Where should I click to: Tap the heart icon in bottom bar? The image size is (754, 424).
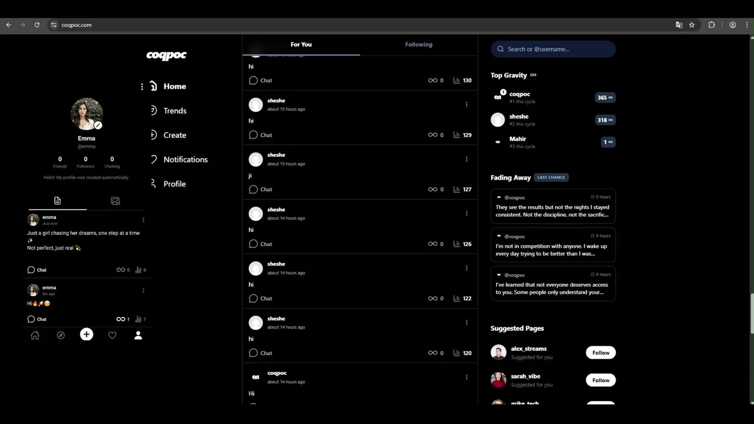click(113, 335)
